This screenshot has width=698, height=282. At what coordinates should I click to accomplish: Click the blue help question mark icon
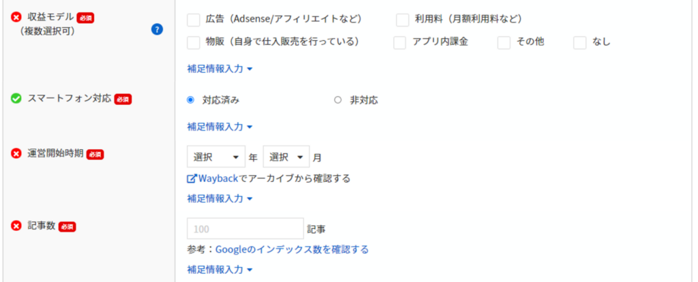pos(157,30)
